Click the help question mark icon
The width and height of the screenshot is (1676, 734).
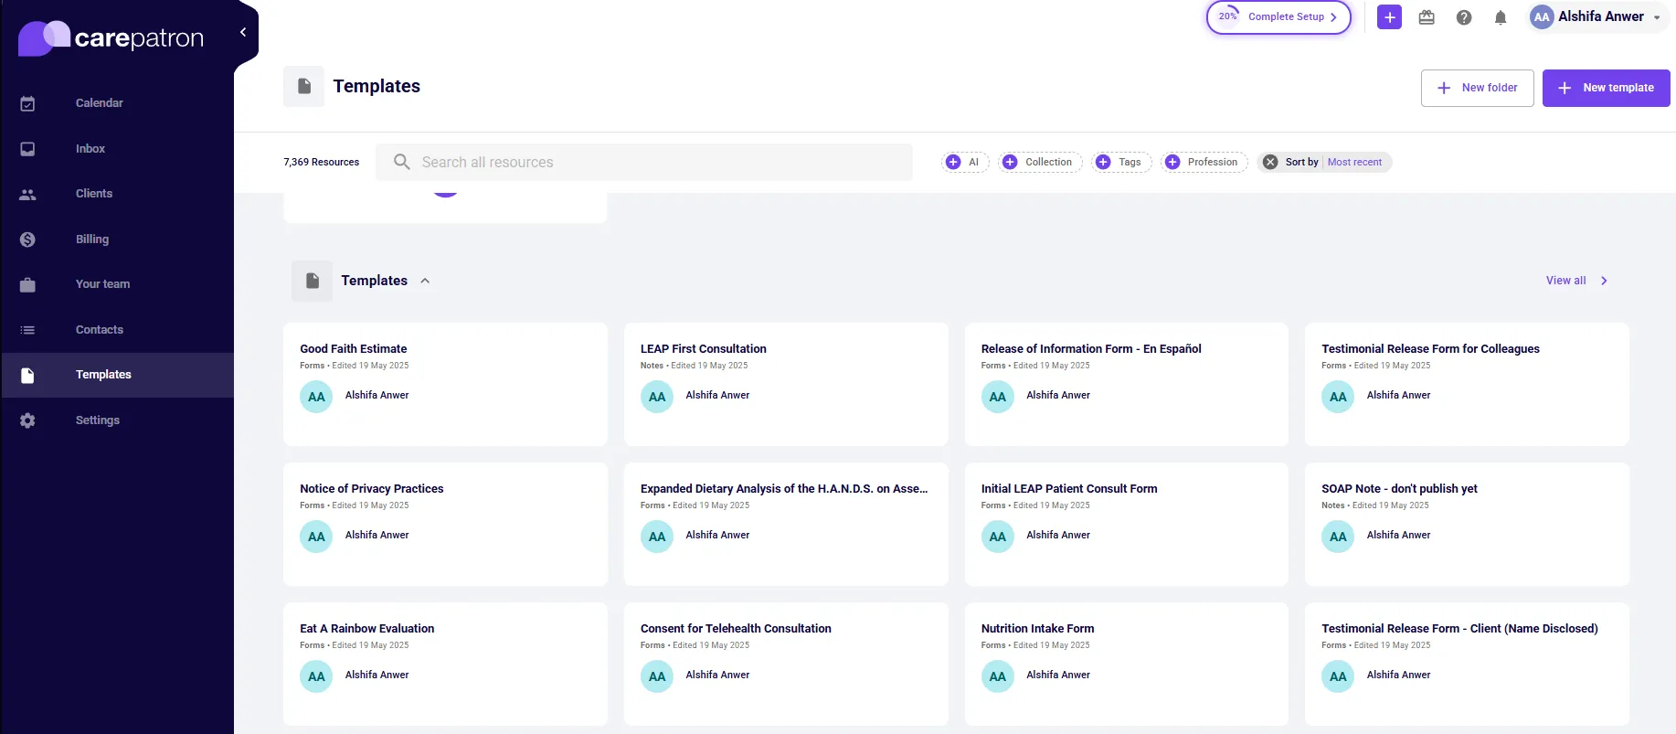(1463, 17)
